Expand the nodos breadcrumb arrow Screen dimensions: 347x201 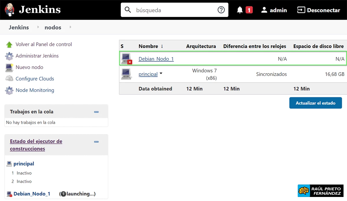pos(70,27)
